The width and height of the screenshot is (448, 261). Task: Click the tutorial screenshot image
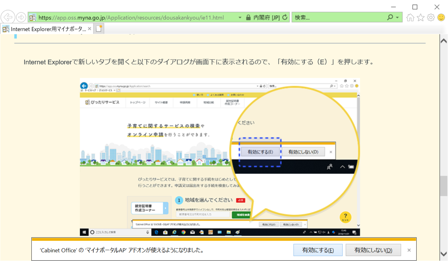click(x=220, y=157)
